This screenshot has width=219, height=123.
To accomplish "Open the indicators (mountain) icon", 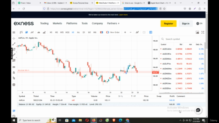I will 39,32.
